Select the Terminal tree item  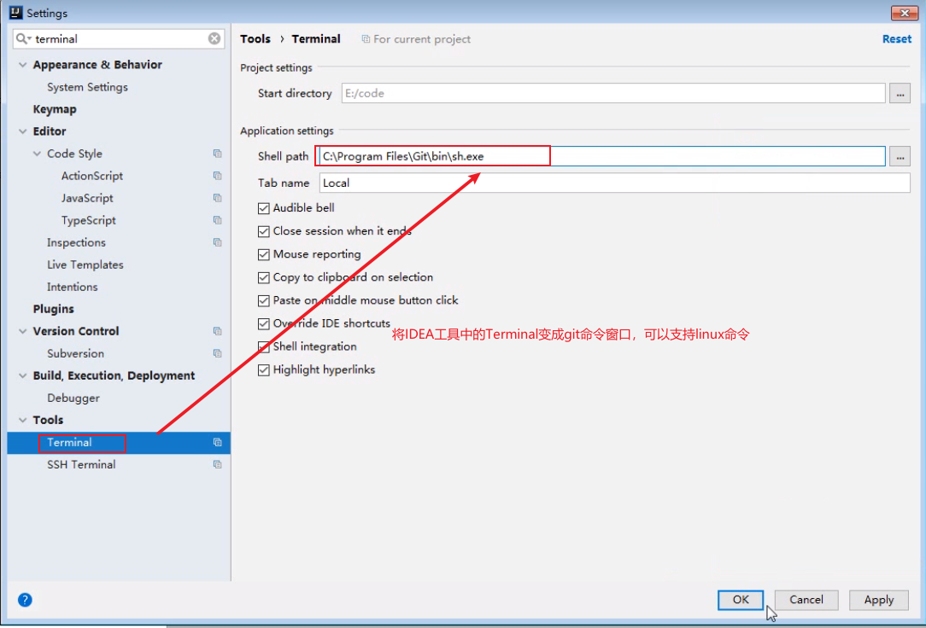(119, 442)
